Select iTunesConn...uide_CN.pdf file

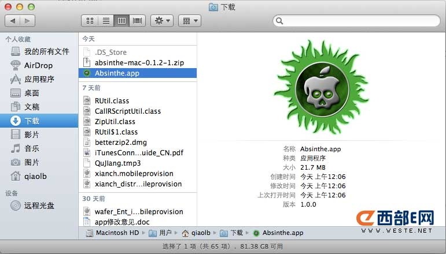138,152
